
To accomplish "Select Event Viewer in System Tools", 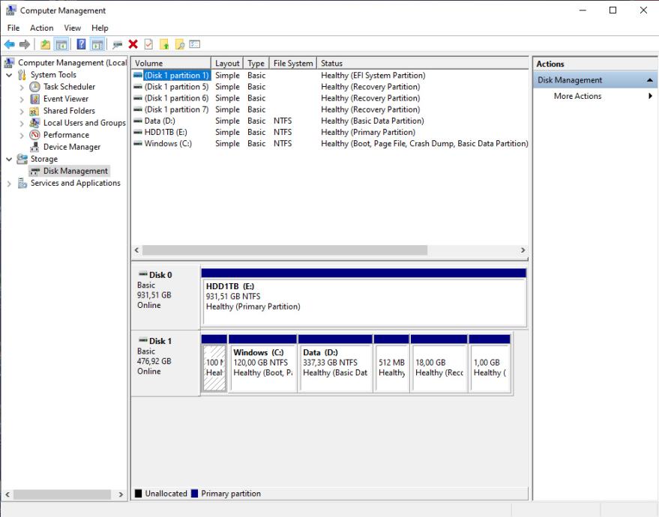I will [x=65, y=99].
